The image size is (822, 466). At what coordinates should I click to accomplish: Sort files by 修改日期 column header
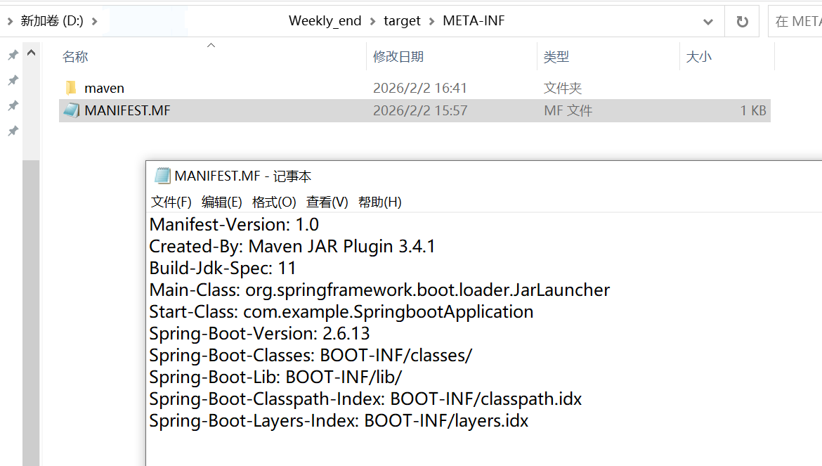coord(398,57)
